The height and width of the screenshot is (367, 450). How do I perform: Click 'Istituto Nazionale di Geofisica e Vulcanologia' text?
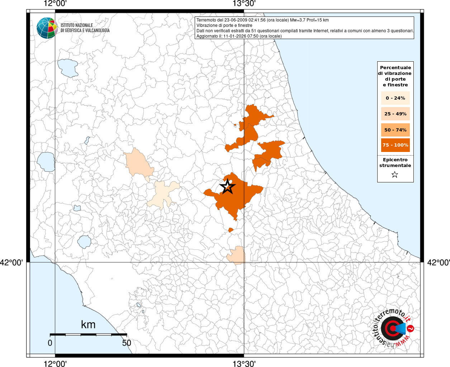pos(85,28)
